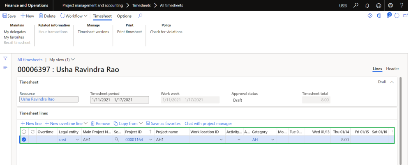Click the Category column header
Screen dimensions: 411x165
tap(264, 132)
